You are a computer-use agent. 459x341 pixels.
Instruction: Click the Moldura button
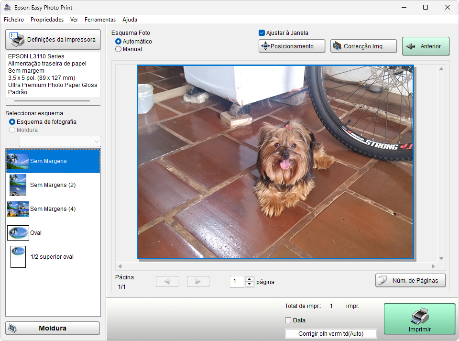(x=53, y=328)
